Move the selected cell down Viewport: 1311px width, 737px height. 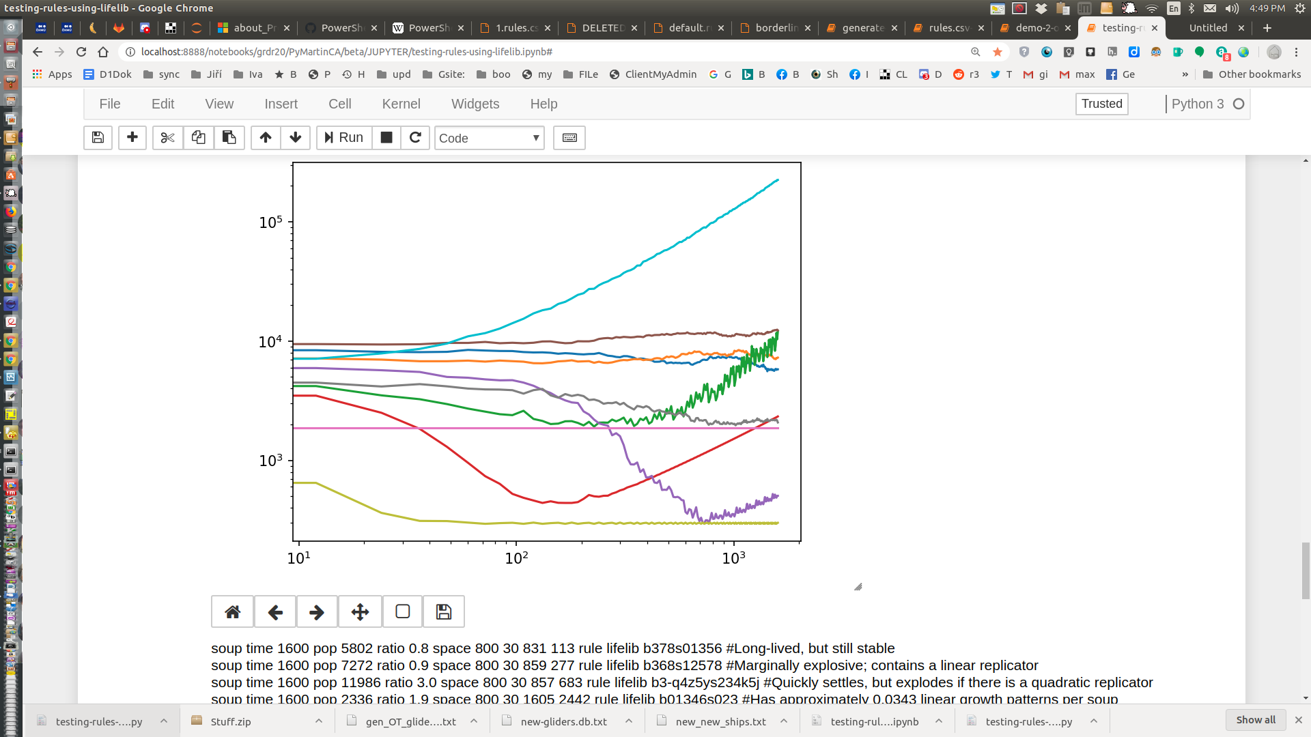[x=296, y=138]
